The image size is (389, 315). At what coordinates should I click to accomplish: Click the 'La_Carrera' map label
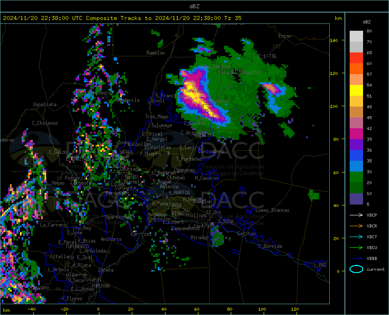[53, 225]
